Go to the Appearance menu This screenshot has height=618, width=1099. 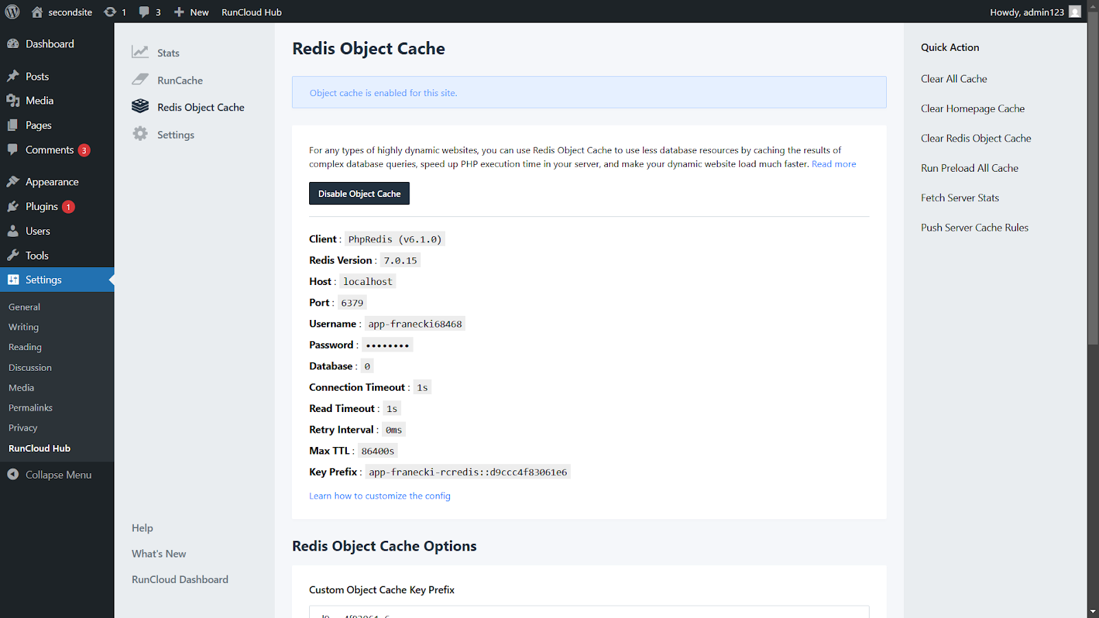[x=52, y=181]
